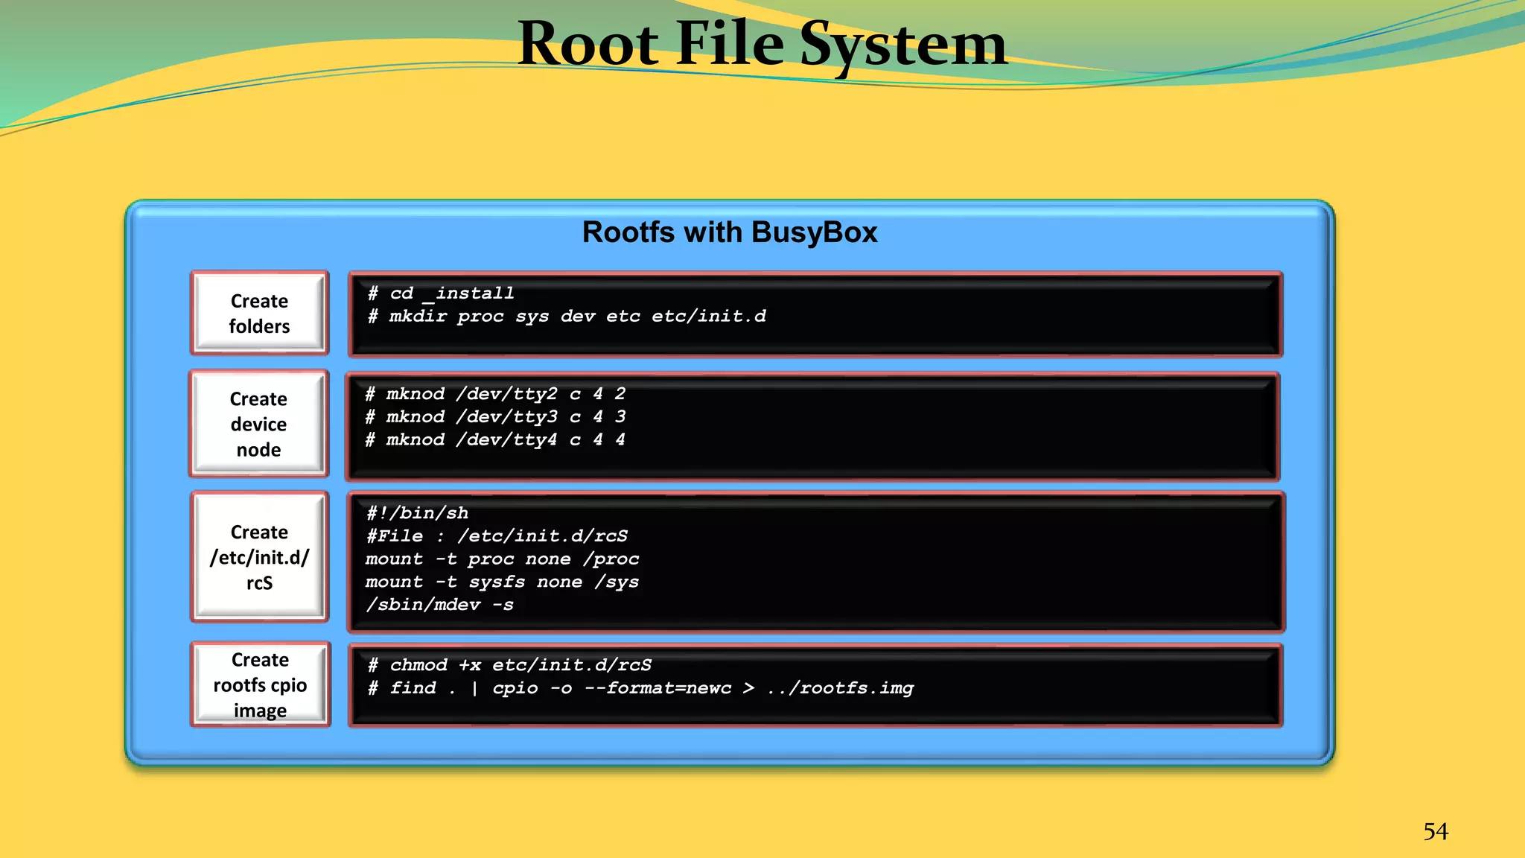
Task: Select the 'Create /etc/init.d/ rcS' label box
Action: (x=259, y=557)
